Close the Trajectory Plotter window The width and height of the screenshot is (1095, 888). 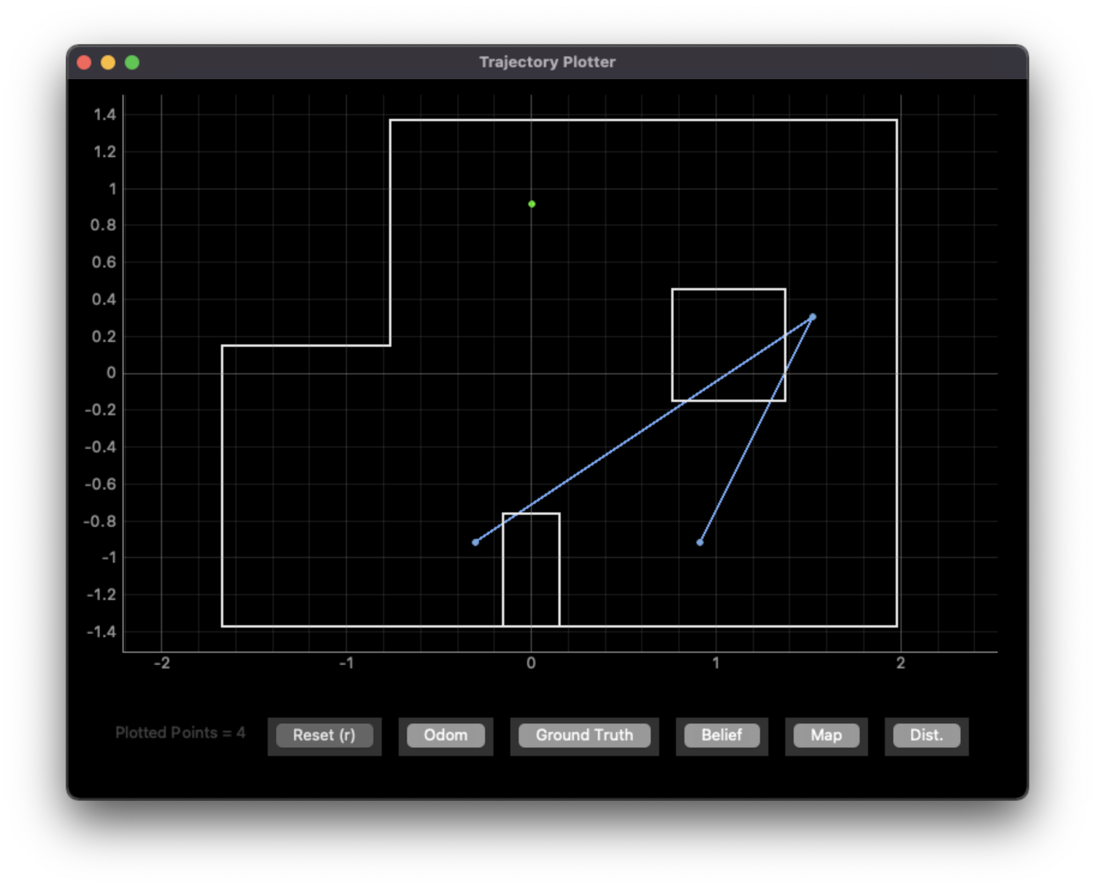pos(84,62)
